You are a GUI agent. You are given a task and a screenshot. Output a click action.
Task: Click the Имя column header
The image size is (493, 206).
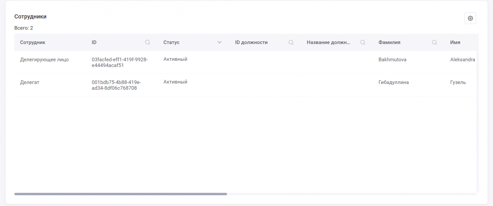pyautogui.click(x=455, y=42)
